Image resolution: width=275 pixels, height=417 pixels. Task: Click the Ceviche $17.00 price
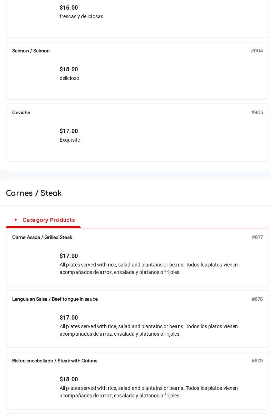click(x=69, y=131)
